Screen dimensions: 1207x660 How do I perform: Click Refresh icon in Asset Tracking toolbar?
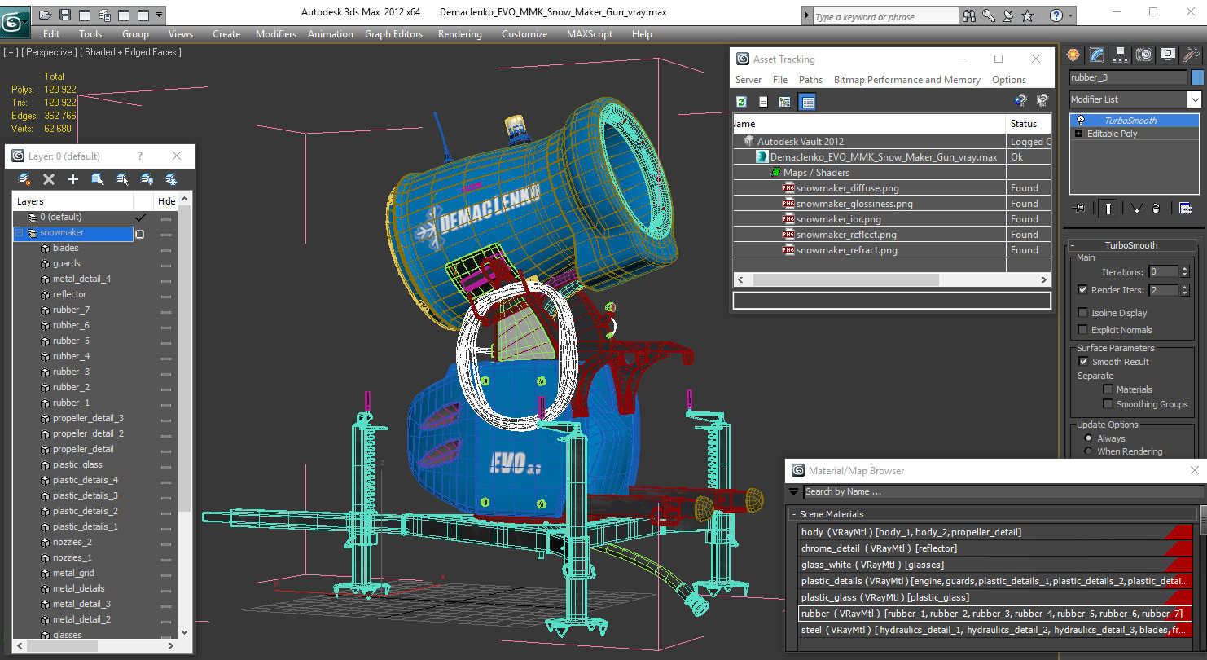pos(741,102)
